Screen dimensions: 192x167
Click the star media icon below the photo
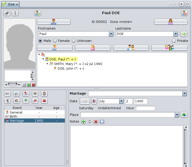[24, 85]
